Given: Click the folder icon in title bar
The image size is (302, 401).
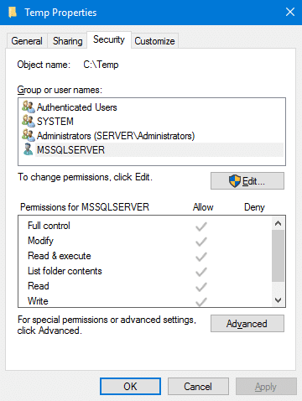Looking at the screenshot, I should [13, 13].
